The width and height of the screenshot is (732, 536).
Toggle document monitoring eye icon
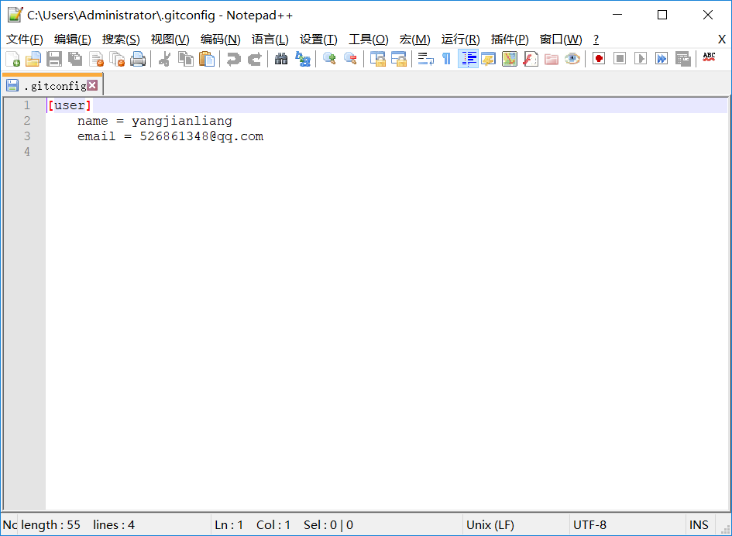(x=572, y=58)
